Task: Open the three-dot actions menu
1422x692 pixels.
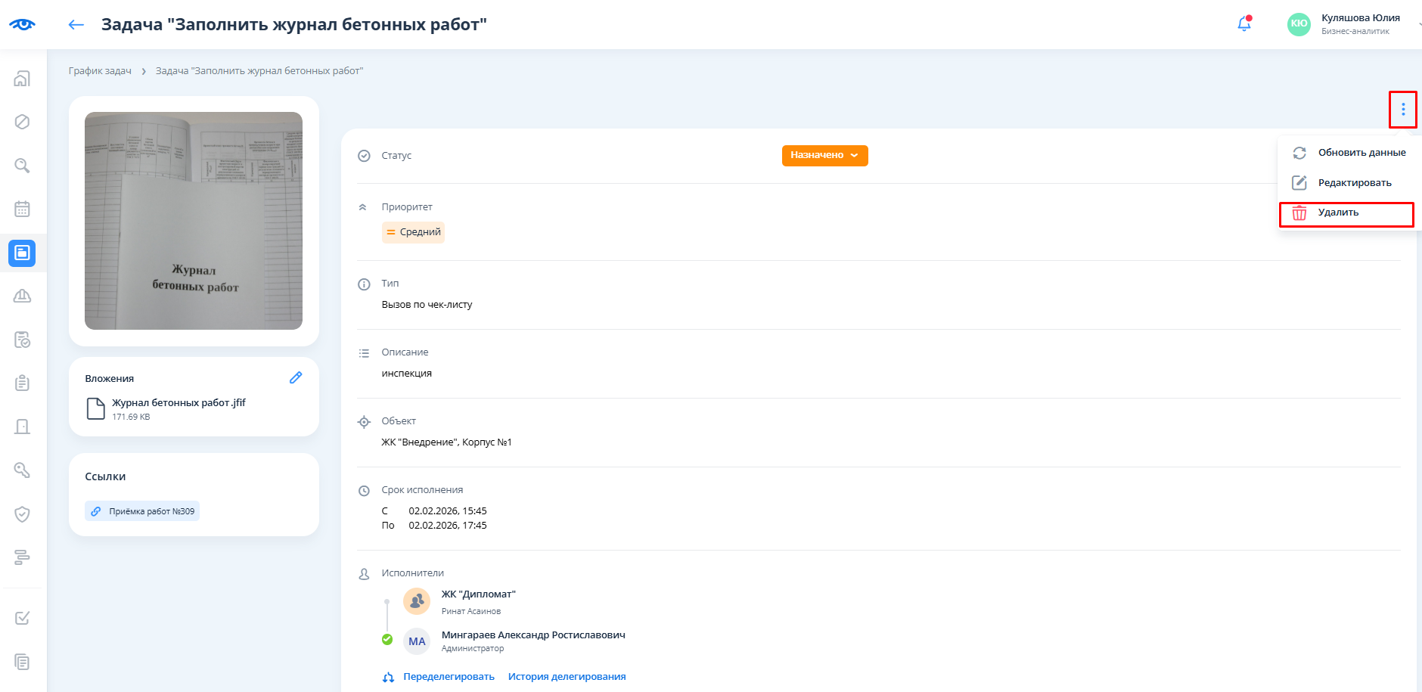Action: point(1402,110)
